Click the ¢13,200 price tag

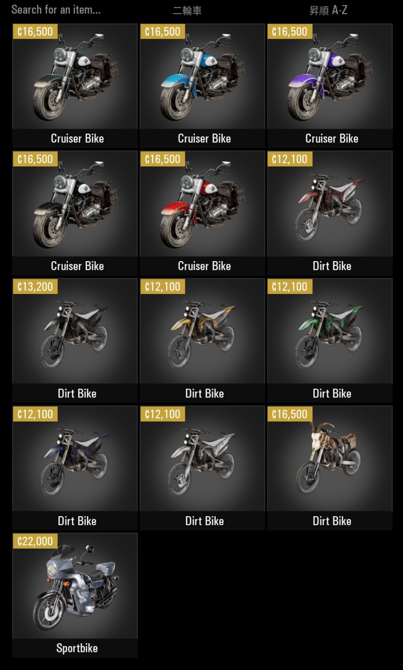35,286
